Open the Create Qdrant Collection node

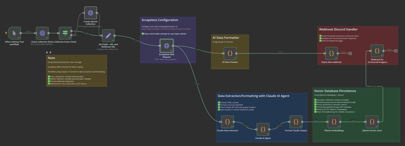(x=90, y=13)
